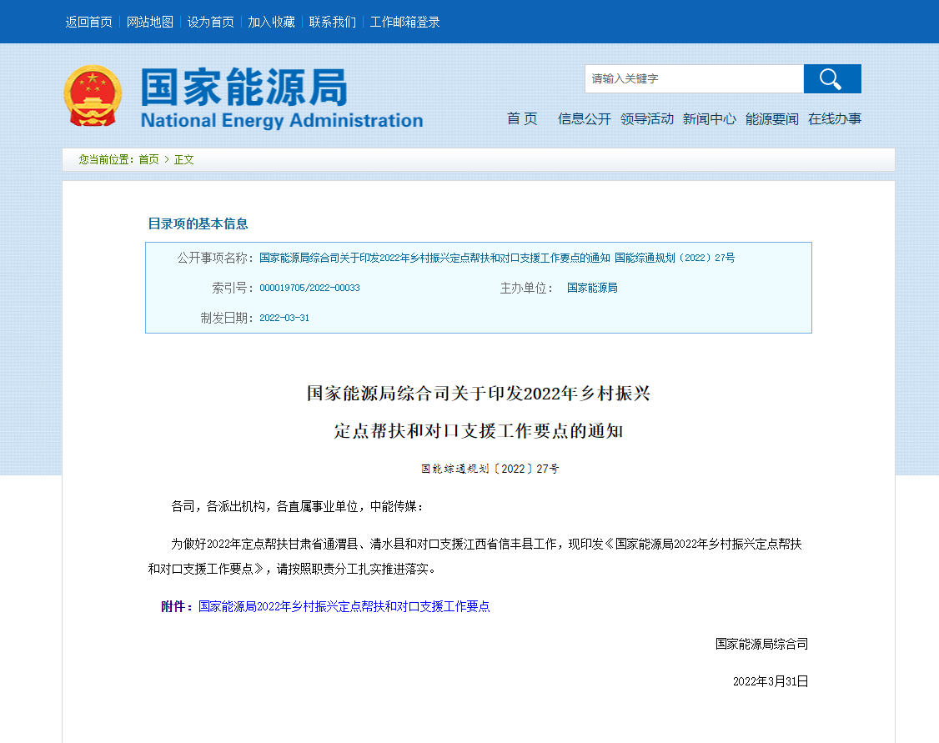This screenshot has height=743, width=939.
Task: Open the attachment 国家能源局2022年乡村振兴定点帮扶和对口支援工作要点
Action: pos(344,606)
